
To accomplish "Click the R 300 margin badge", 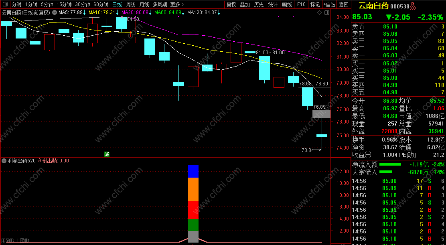I will (x=413, y=7).
